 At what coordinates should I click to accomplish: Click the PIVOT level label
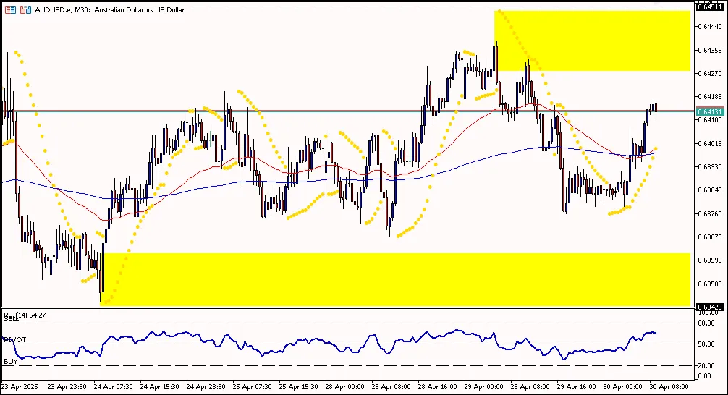click(x=15, y=340)
